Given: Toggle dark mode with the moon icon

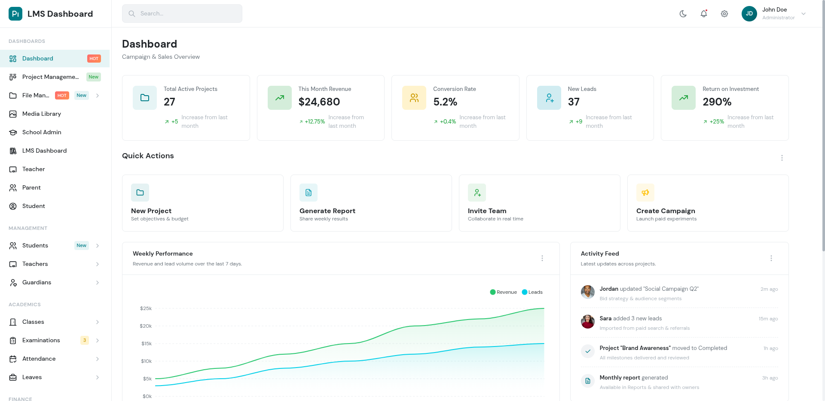Looking at the screenshot, I should click(683, 13).
